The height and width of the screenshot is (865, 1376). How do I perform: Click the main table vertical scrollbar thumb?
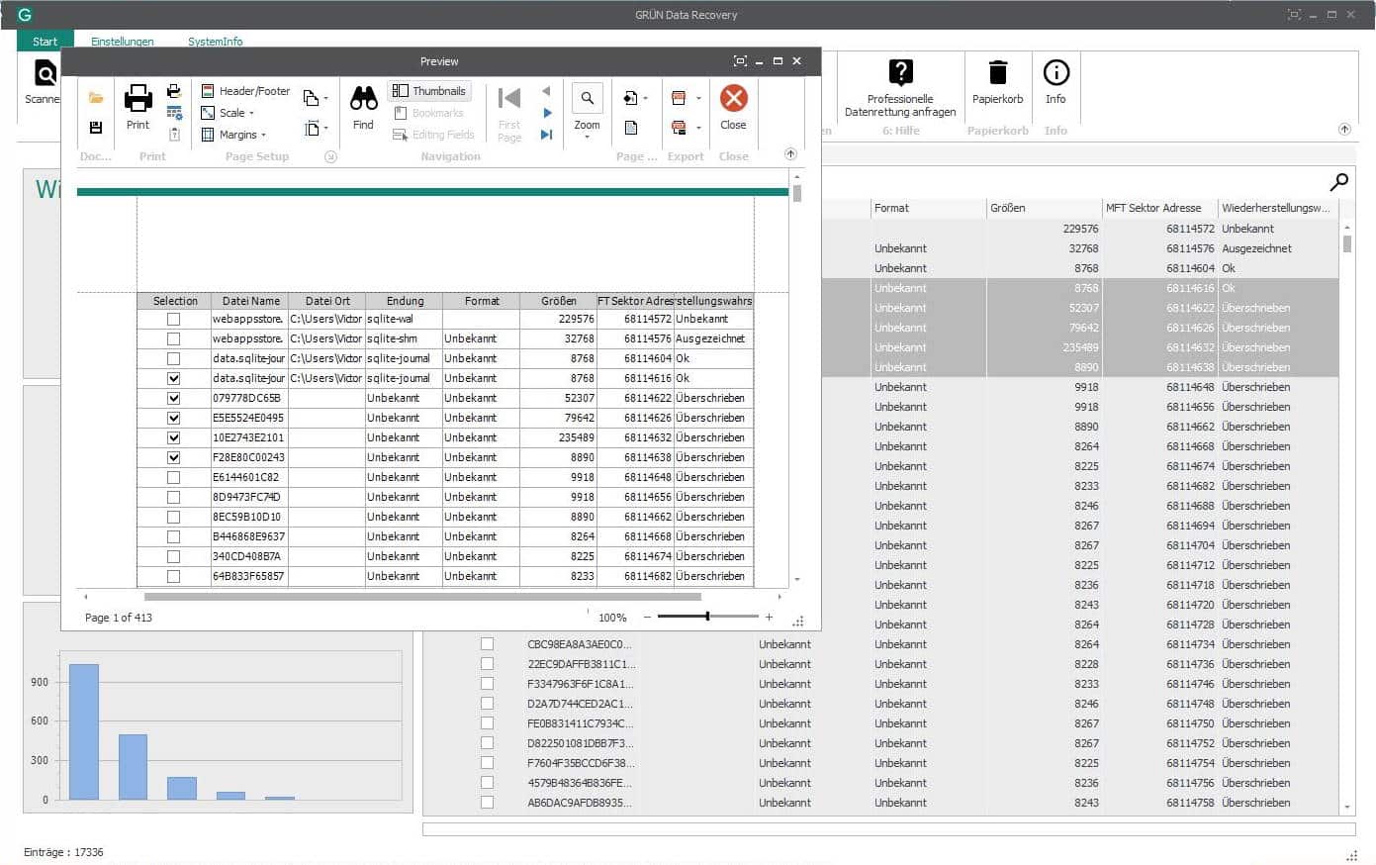point(1346,242)
